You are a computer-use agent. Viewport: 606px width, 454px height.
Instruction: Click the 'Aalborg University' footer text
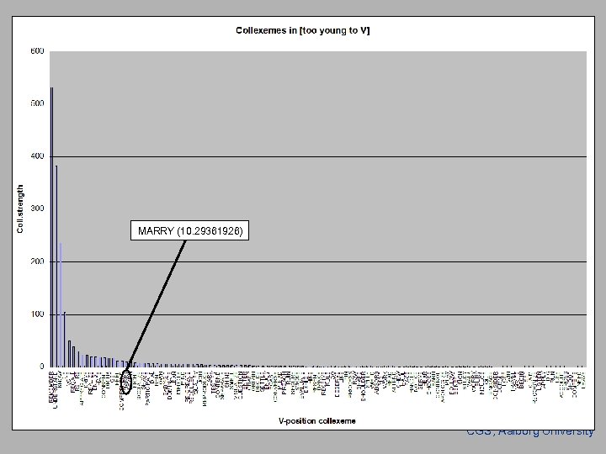click(545, 433)
